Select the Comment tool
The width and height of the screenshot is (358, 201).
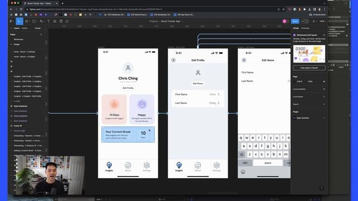click(x=67, y=21)
